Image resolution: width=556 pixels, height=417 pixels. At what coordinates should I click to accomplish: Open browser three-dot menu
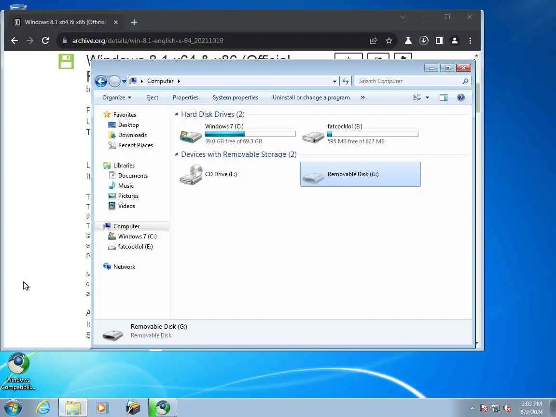(470, 41)
